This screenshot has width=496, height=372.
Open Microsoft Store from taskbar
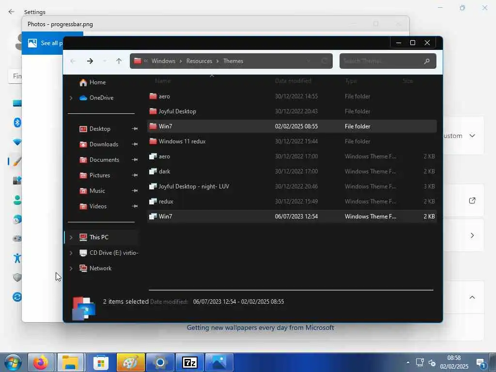[x=101, y=362]
